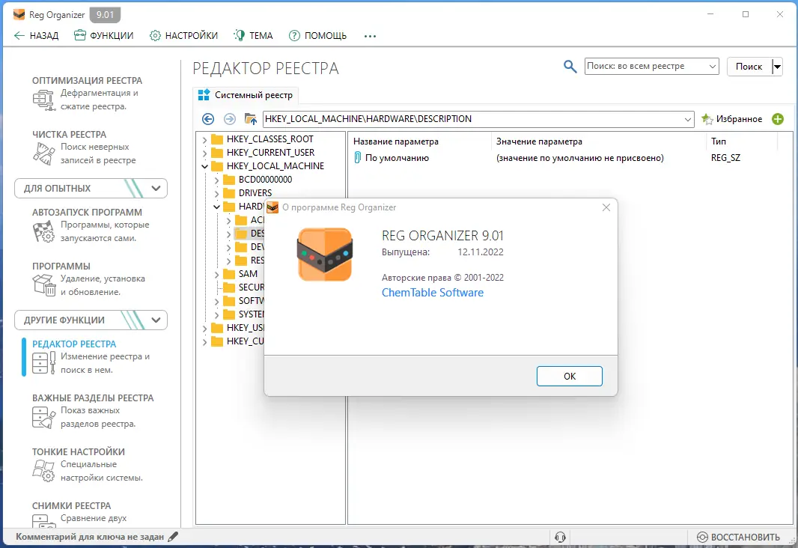Sort by Название параметра column header

tap(395, 141)
